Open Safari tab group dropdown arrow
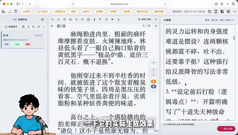238x135 pixels. tap(23, 4)
